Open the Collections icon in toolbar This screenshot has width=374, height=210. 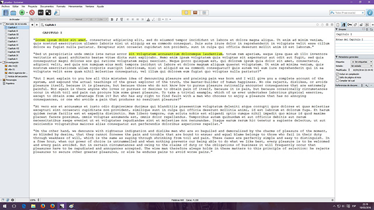click(x=13, y=13)
